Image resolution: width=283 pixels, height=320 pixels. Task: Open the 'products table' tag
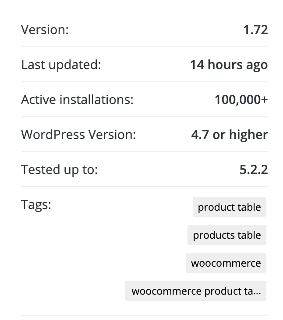[x=227, y=235]
